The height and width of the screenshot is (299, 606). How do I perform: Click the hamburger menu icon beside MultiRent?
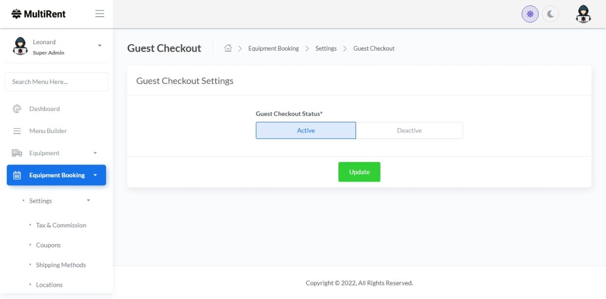tap(100, 14)
